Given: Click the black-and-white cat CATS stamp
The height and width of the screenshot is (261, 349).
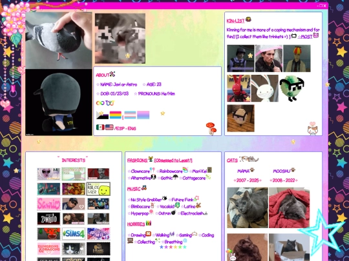Looking at the screenshot, I should coord(74,248).
